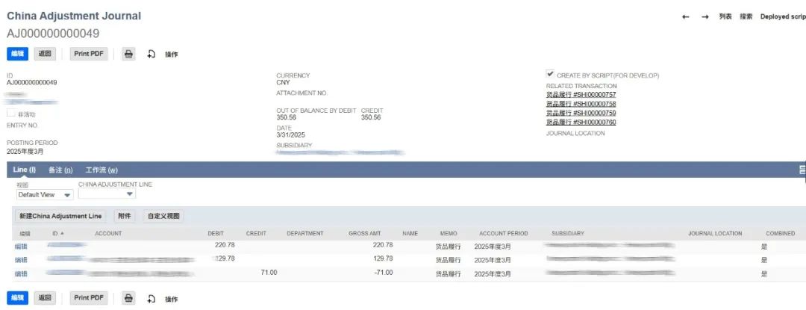Click the 附件 button
This screenshot has width=806, height=310.
coord(125,217)
